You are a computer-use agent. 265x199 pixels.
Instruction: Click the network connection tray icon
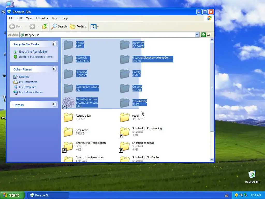click(241, 195)
